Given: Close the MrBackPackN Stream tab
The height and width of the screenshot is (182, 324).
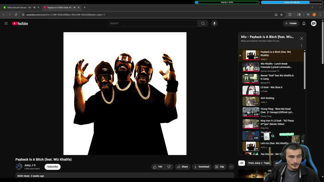Looking at the screenshot, I should 38,8.
